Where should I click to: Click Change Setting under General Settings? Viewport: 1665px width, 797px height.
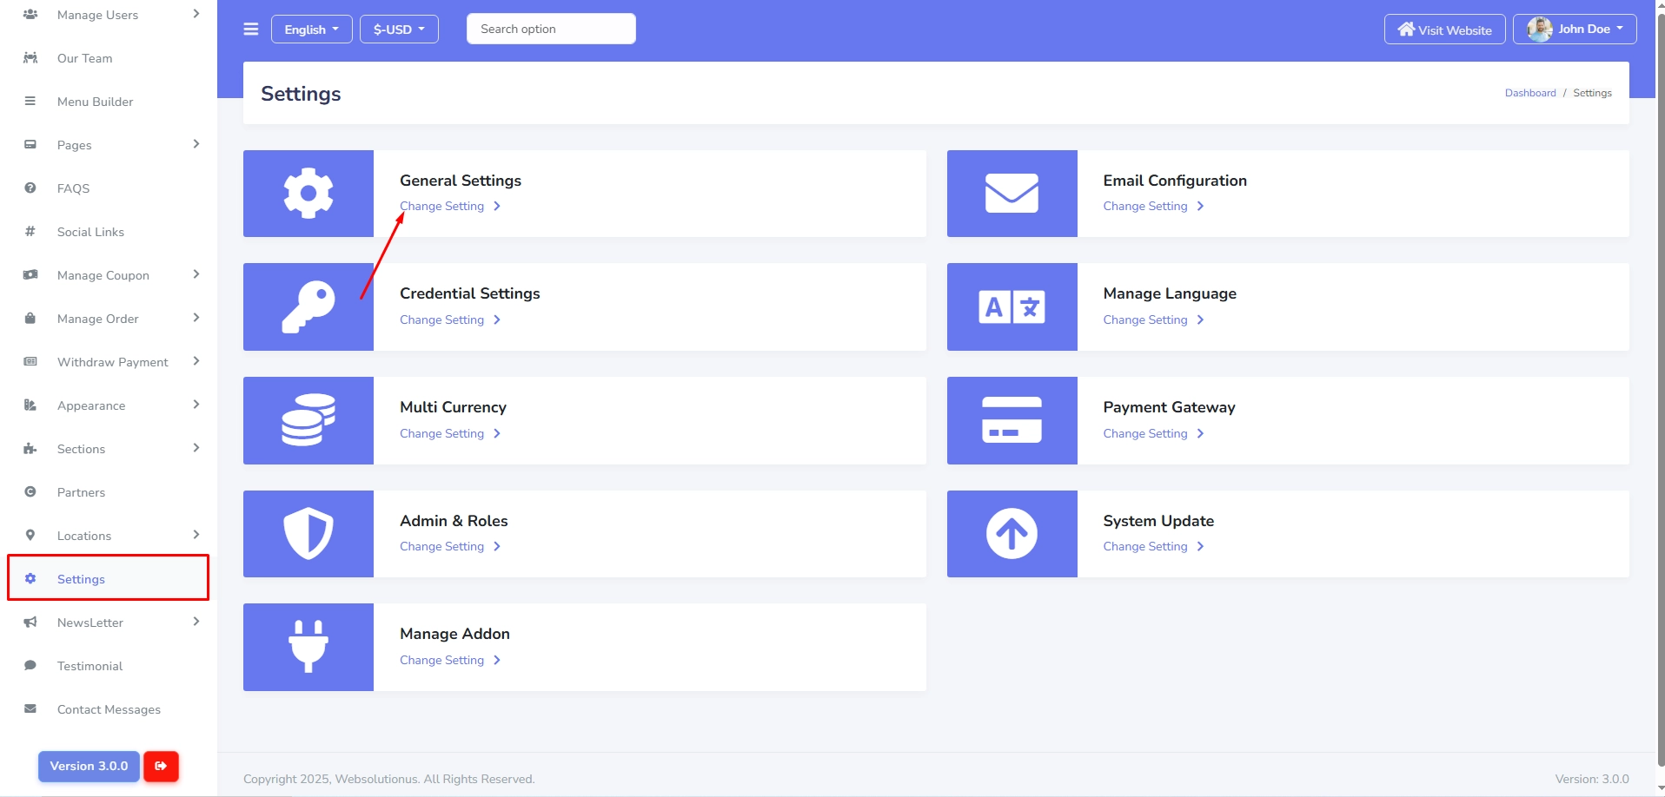(450, 206)
